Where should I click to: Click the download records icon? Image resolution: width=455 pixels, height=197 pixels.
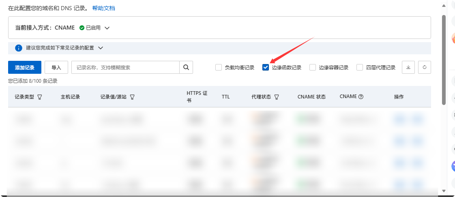[x=408, y=67]
